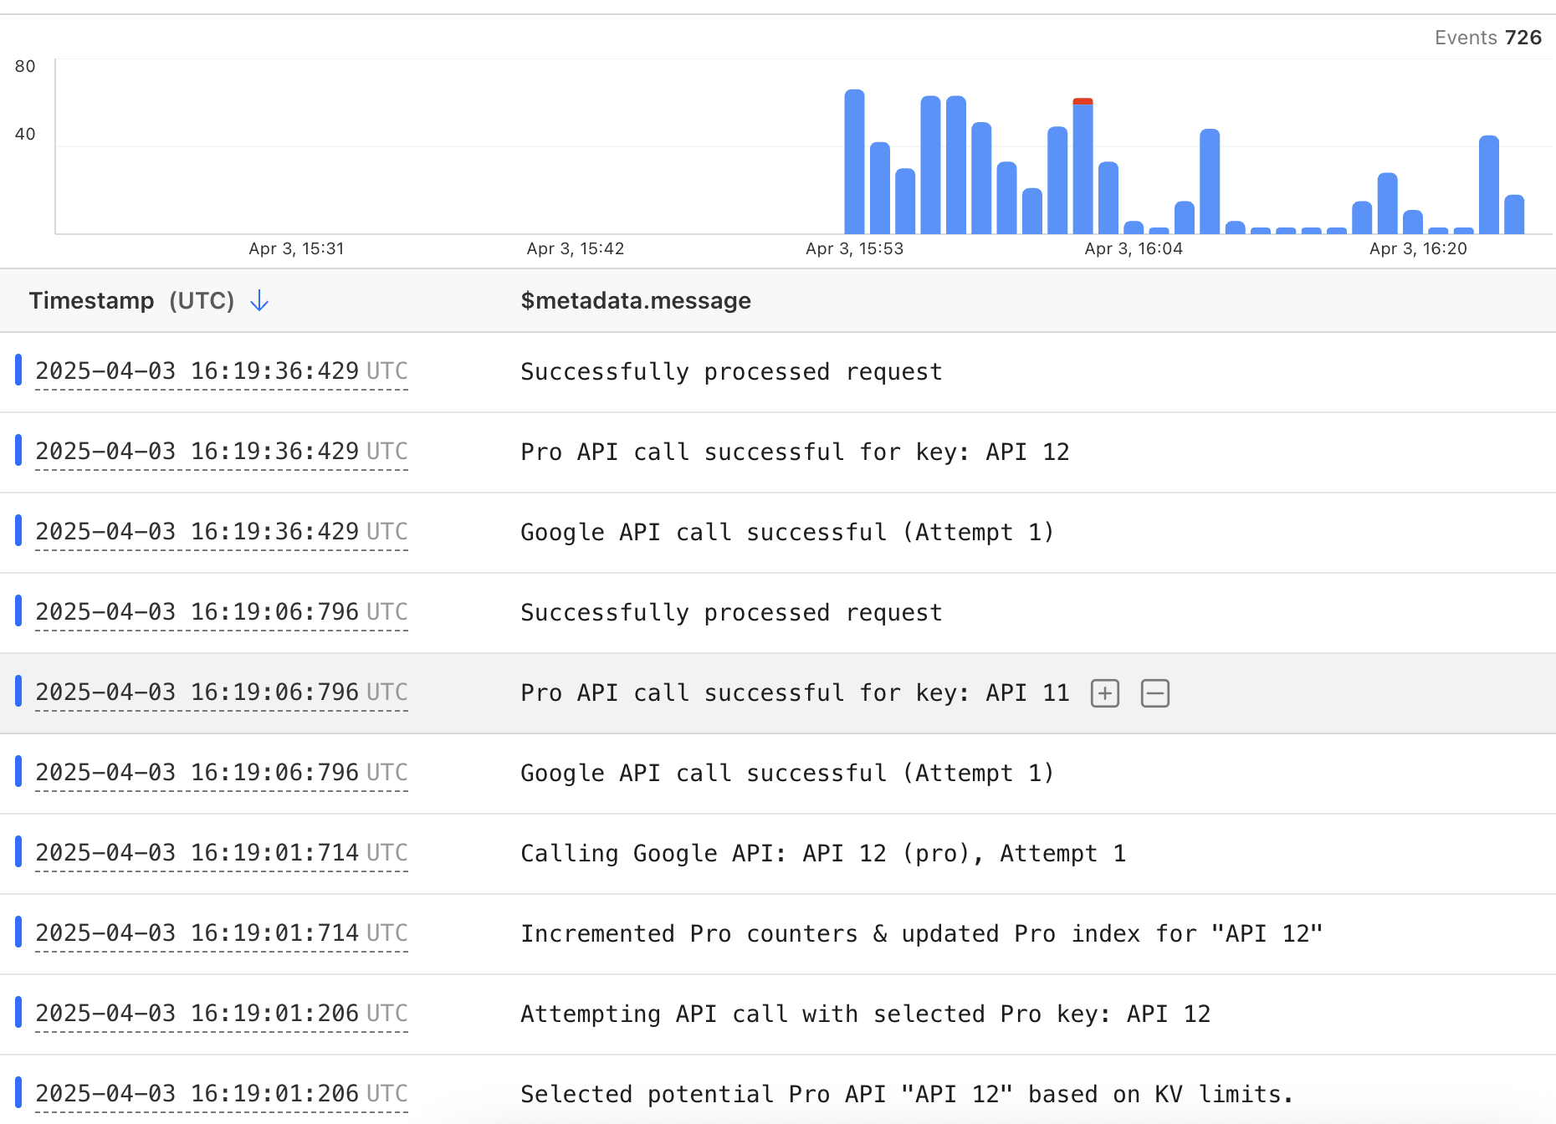
Task: Click the sort arrow beside Timestamp (UTC)
Action: tap(259, 301)
